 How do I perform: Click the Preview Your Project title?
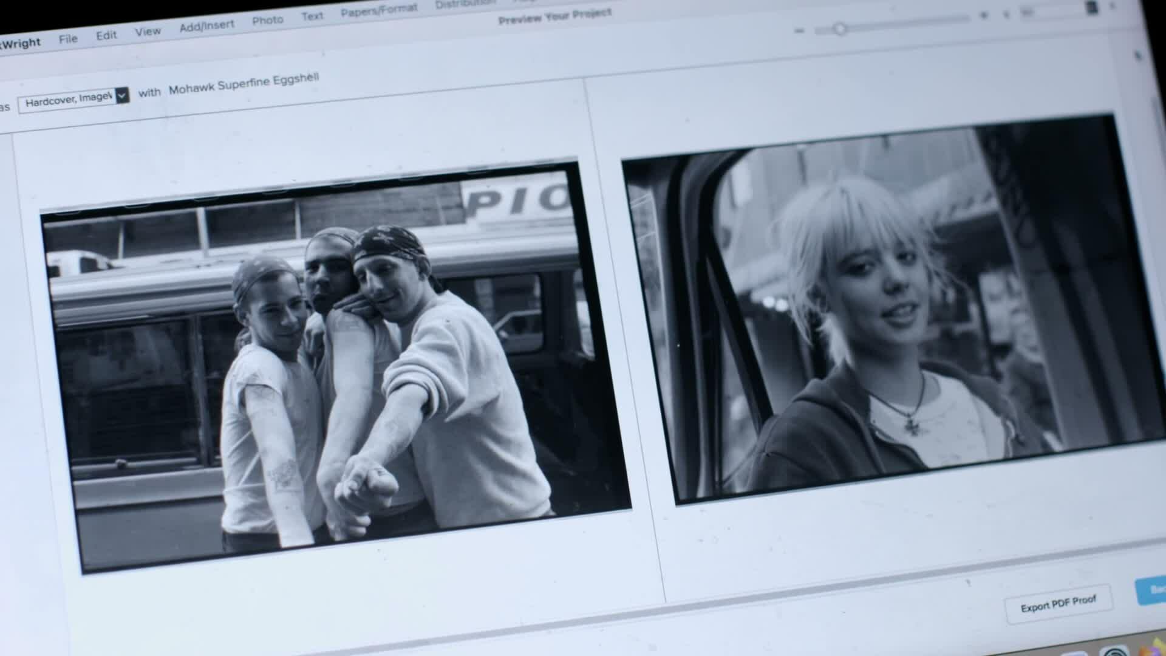tap(554, 16)
